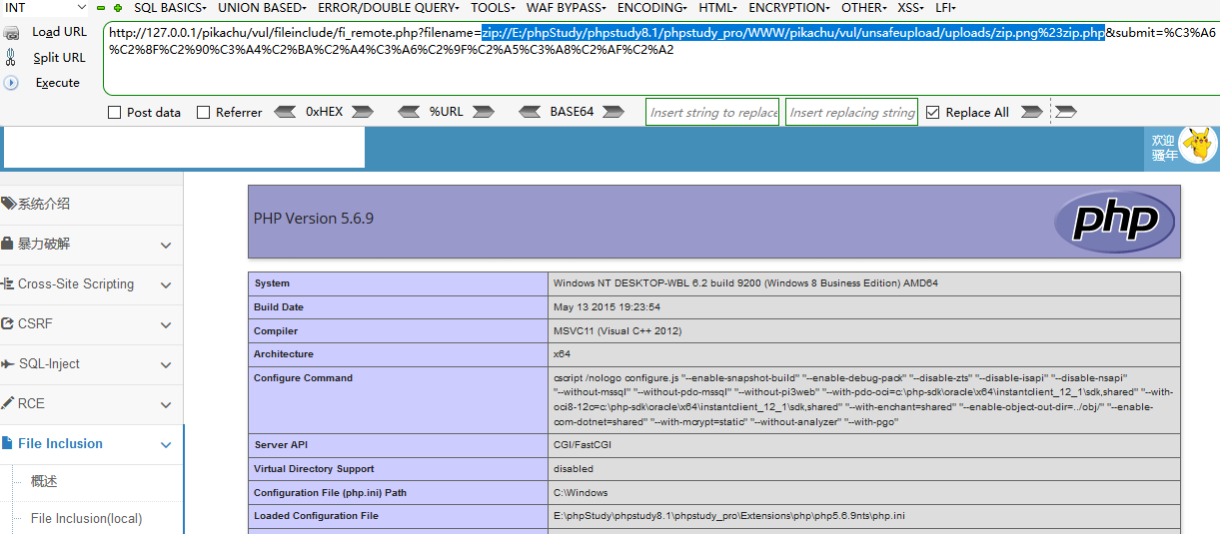Click the 欢迎骚年 welcome text
Screen dimensions: 1220x534
[1163, 147]
